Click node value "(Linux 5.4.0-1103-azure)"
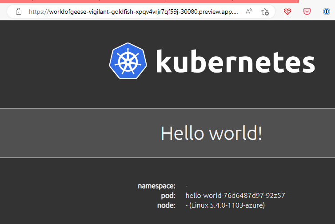The width and height of the screenshot is (335, 224). (x=227, y=205)
